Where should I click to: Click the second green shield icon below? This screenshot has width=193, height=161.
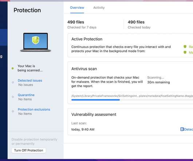pyautogui.click(x=185, y=52)
